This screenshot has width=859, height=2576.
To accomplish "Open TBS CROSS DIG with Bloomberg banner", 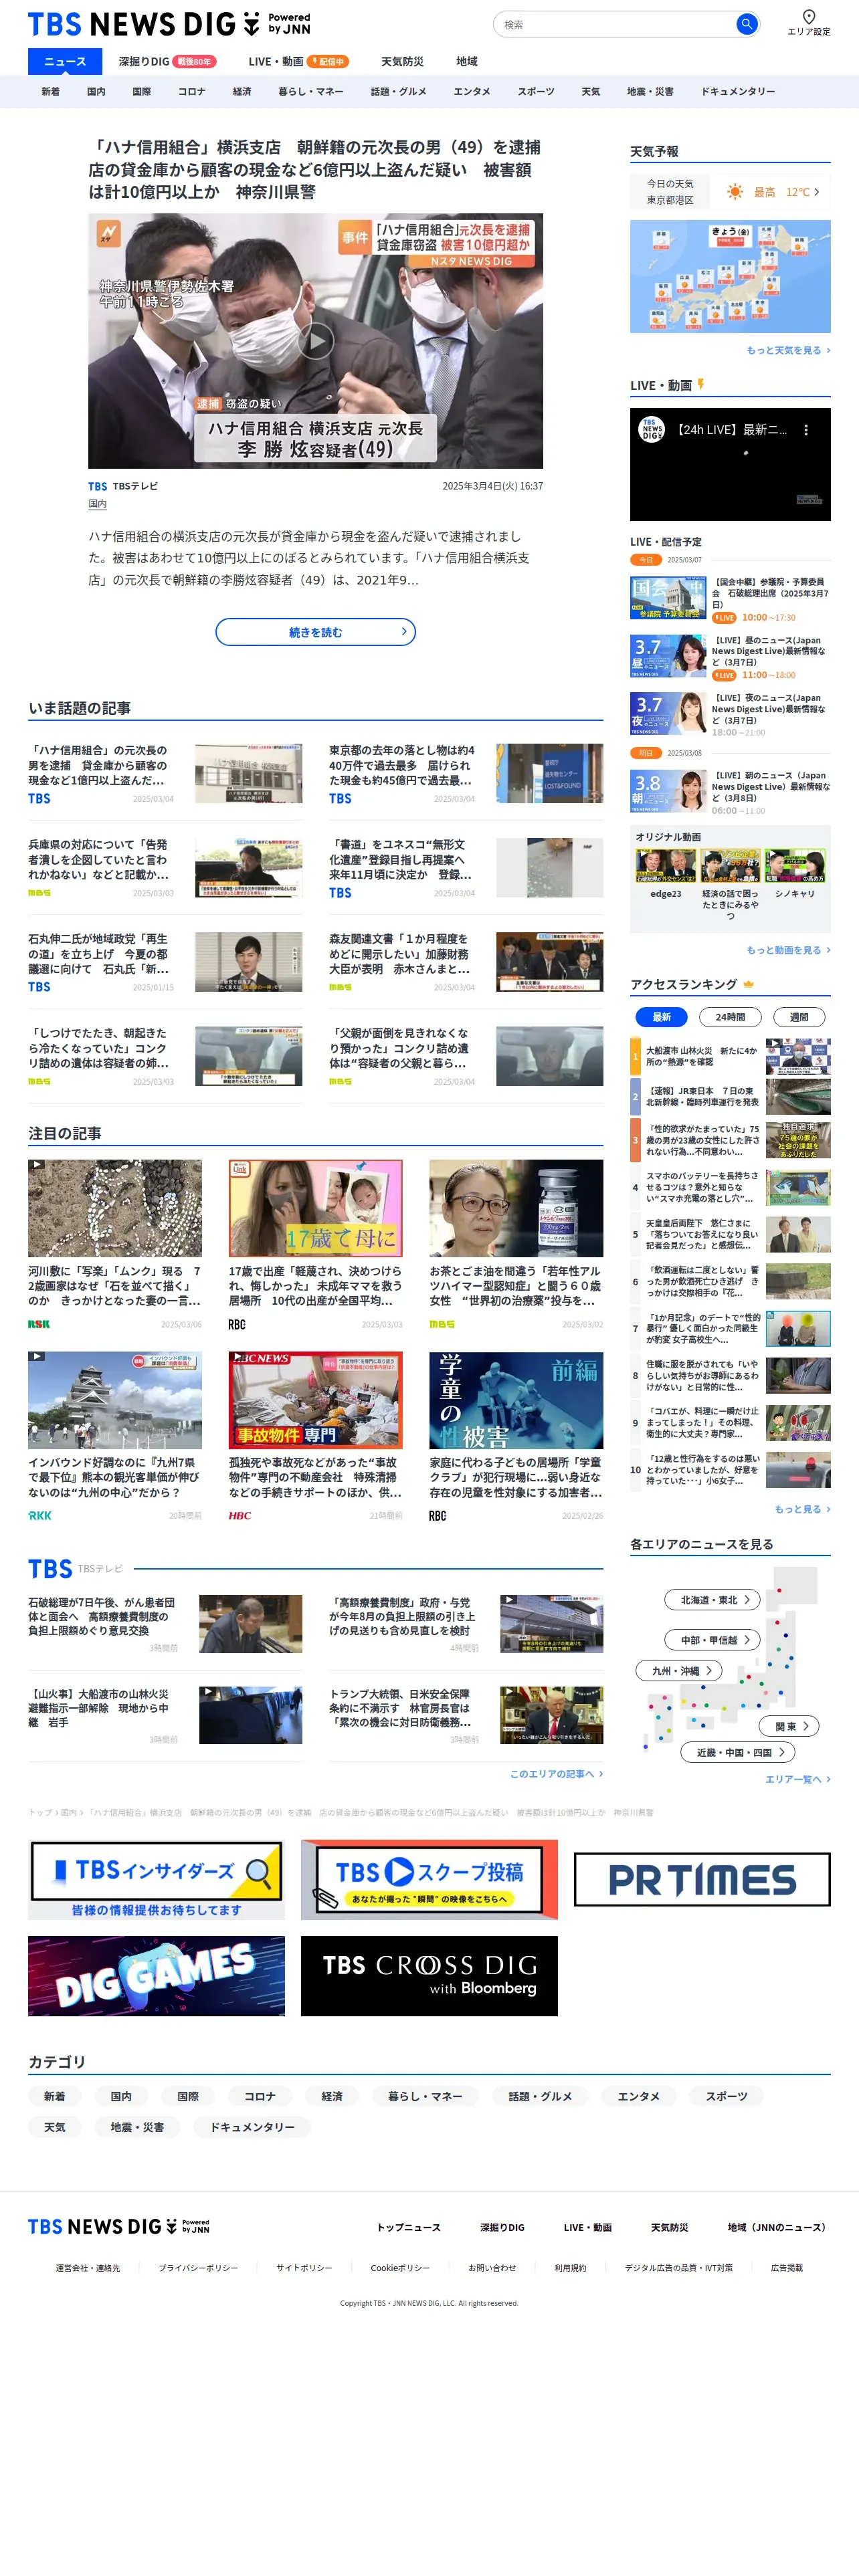I will 429,1976.
